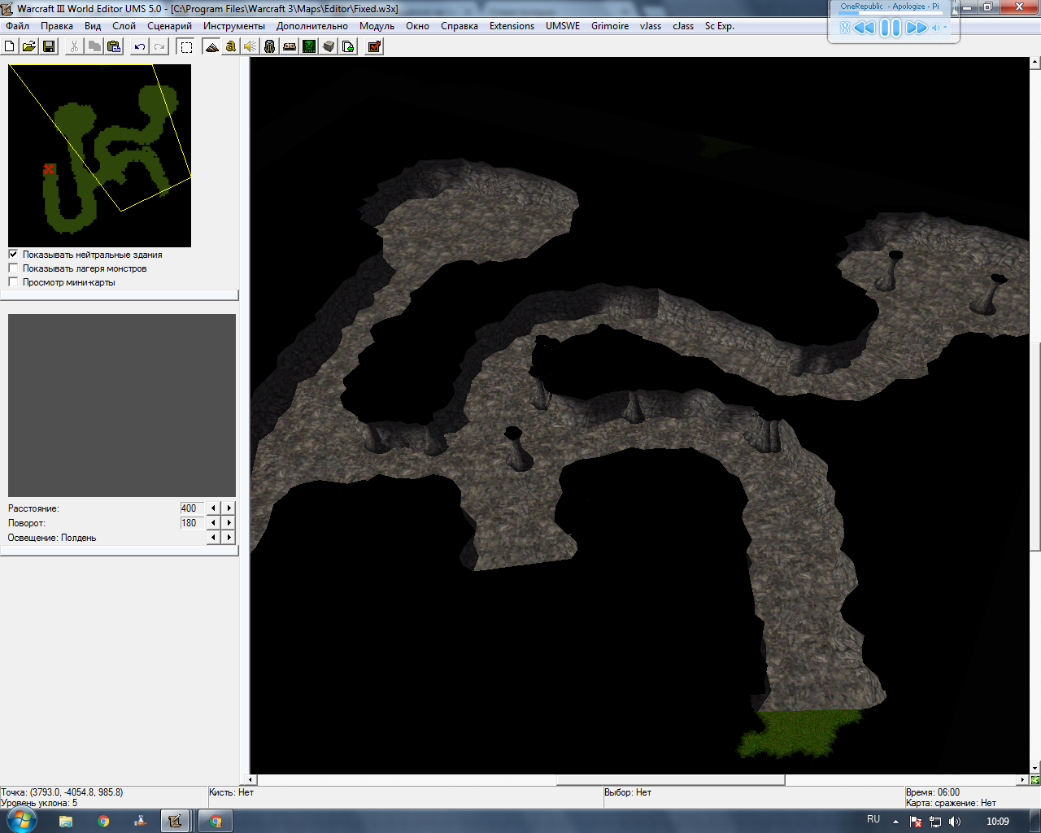The height and width of the screenshot is (833, 1041).
Task: Decrease Поворот with the left arrow
Action: click(x=214, y=522)
